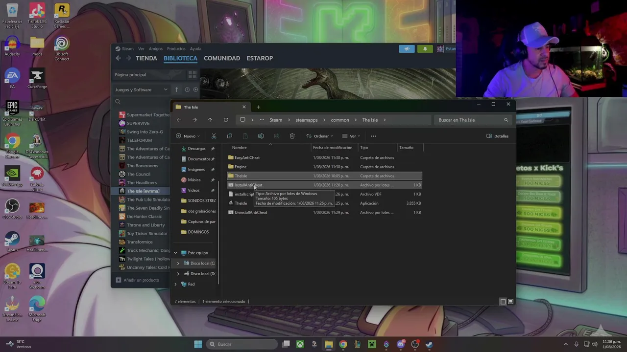Switch Explorer to details list view icon
Image resolution: width=627 pixels, height=352 pixels.
[x=503, y=302]
